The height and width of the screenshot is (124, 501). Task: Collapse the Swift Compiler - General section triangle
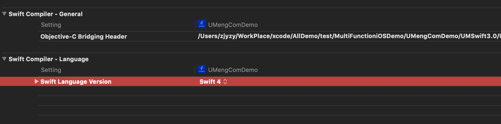coord(4,14)
